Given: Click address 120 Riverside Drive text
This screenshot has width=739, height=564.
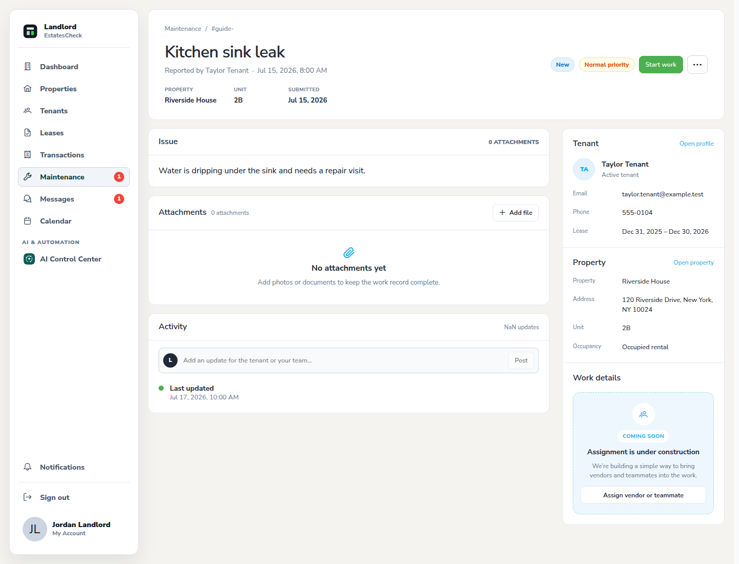Looking at the screenshot, I should pos(667,305).
